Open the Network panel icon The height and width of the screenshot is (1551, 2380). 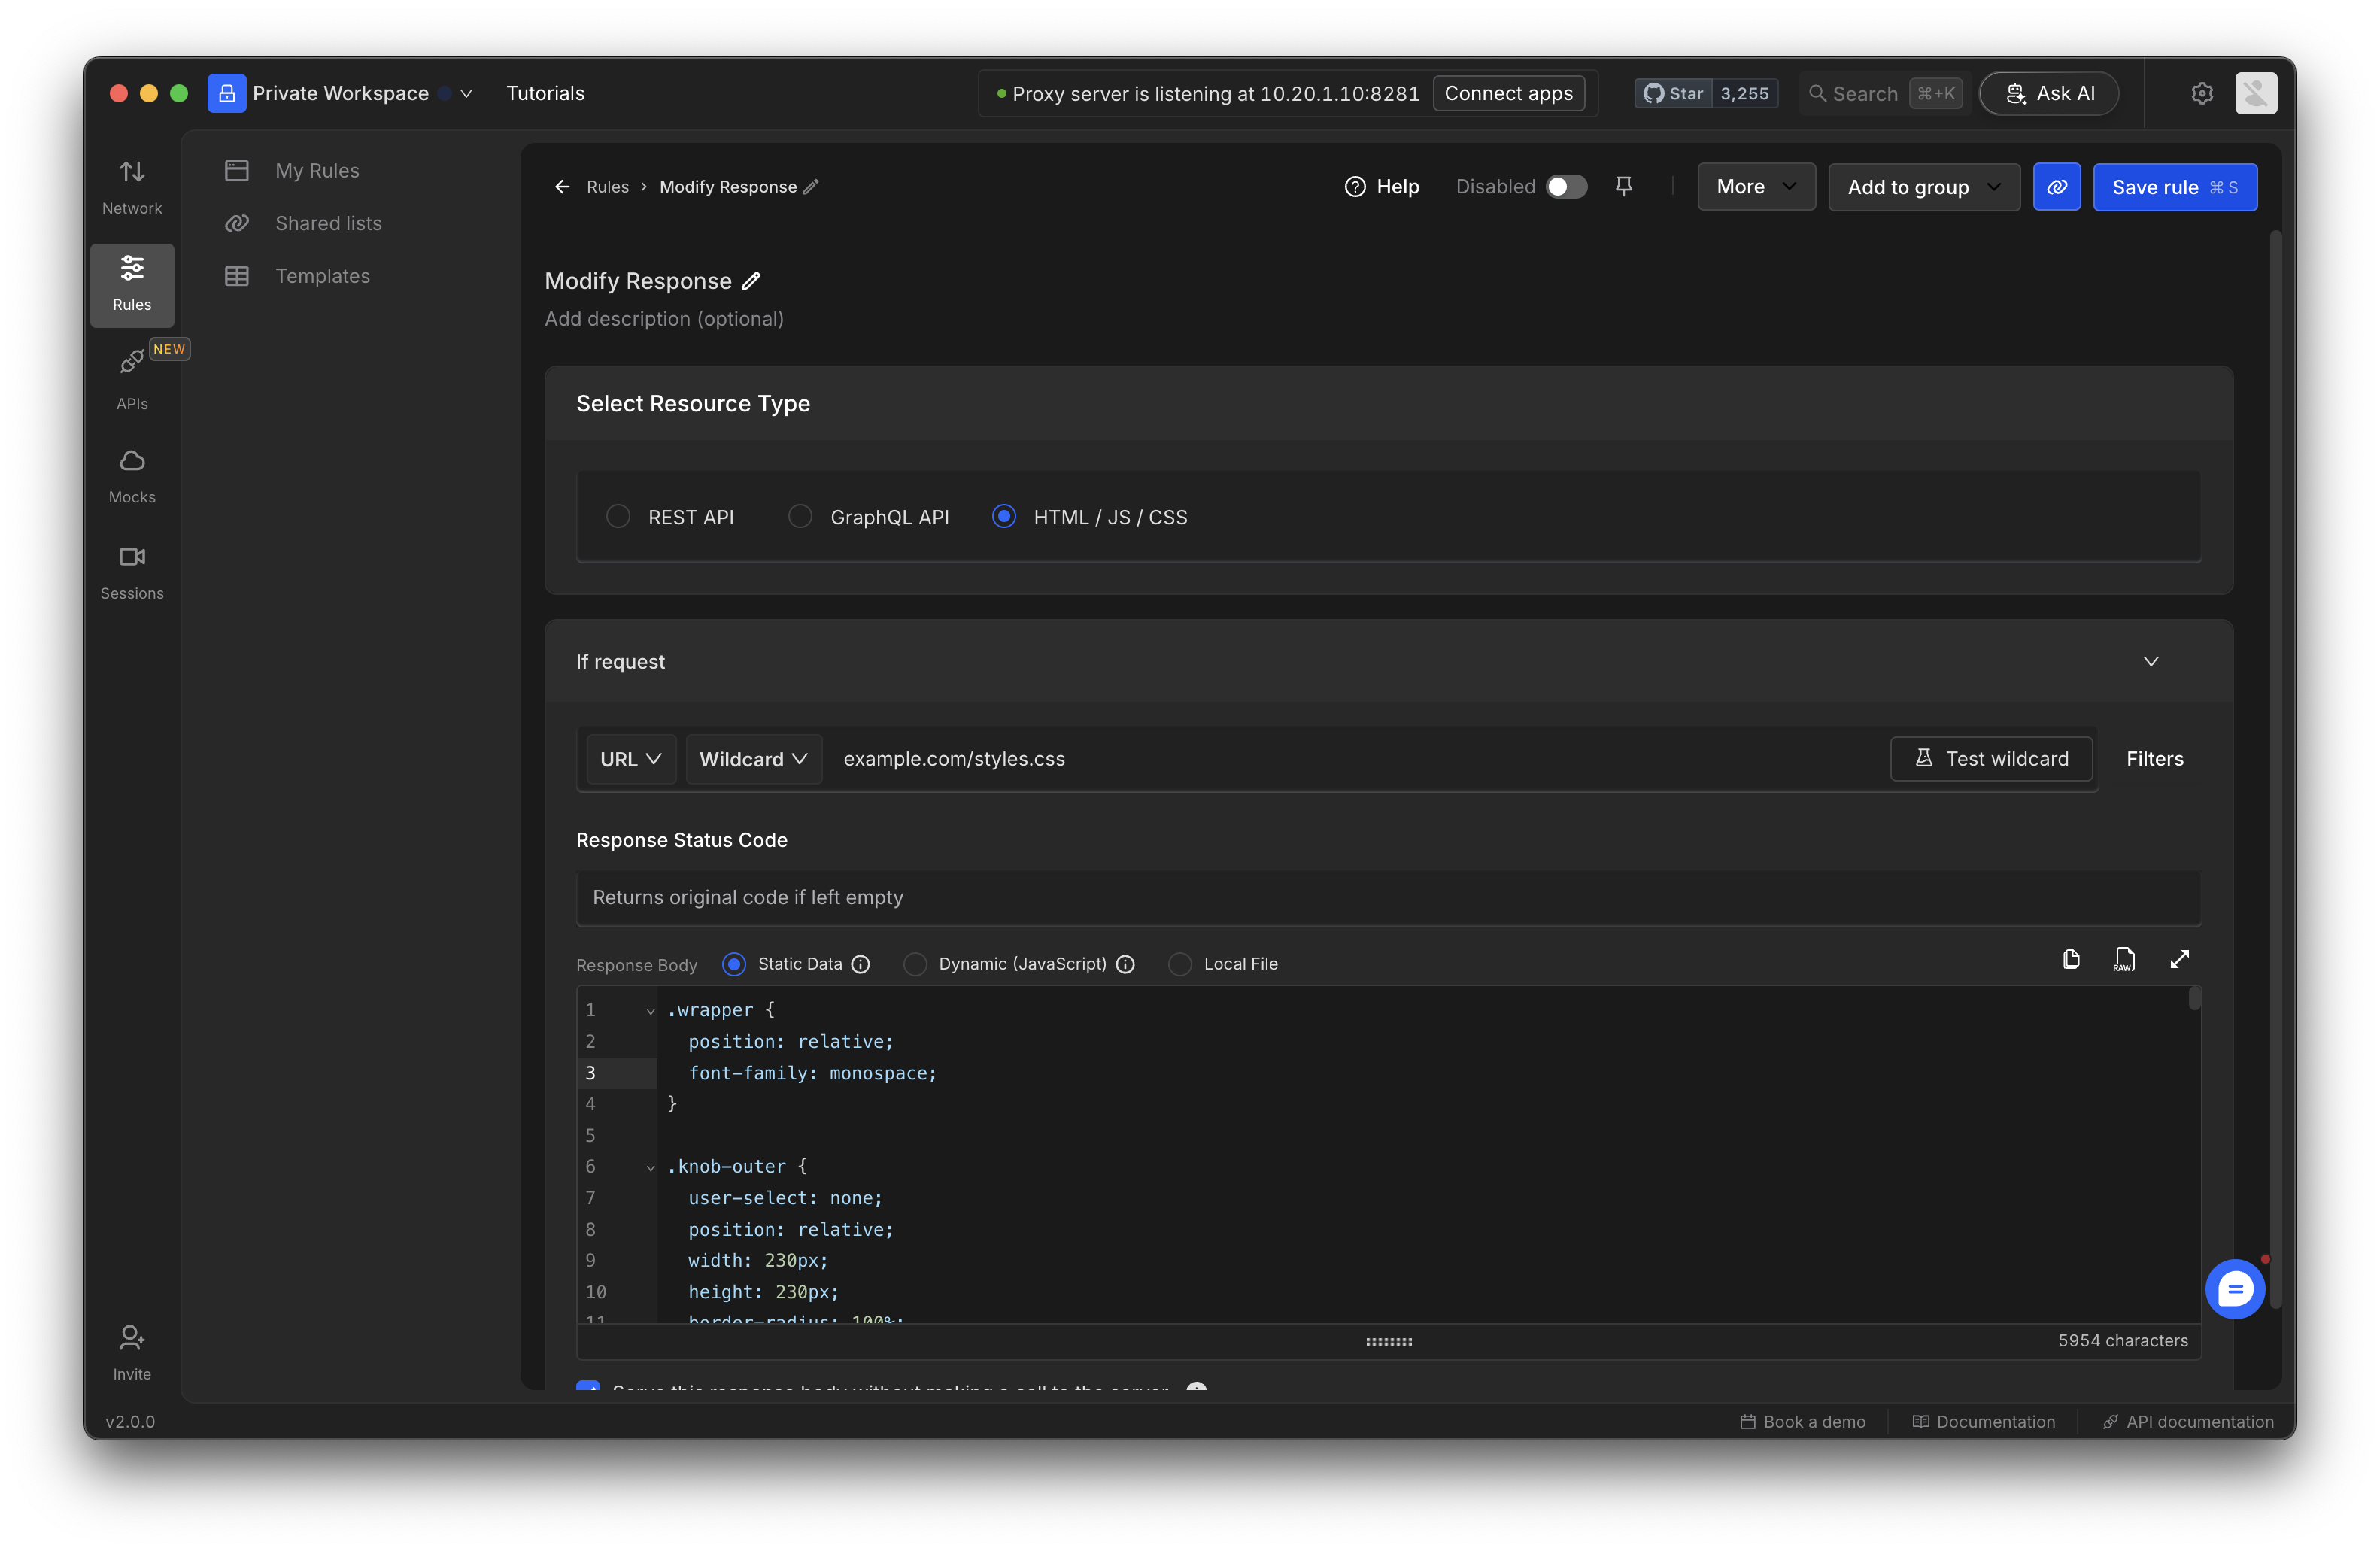(x=132, y=172)
